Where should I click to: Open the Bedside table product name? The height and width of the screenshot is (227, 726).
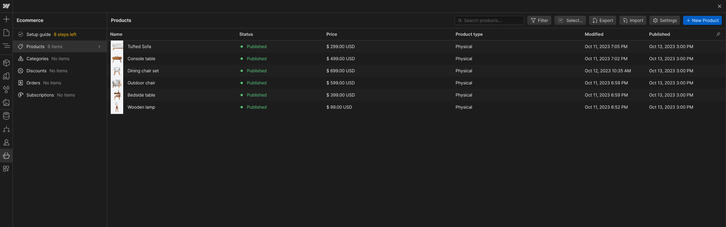point(141,95)
